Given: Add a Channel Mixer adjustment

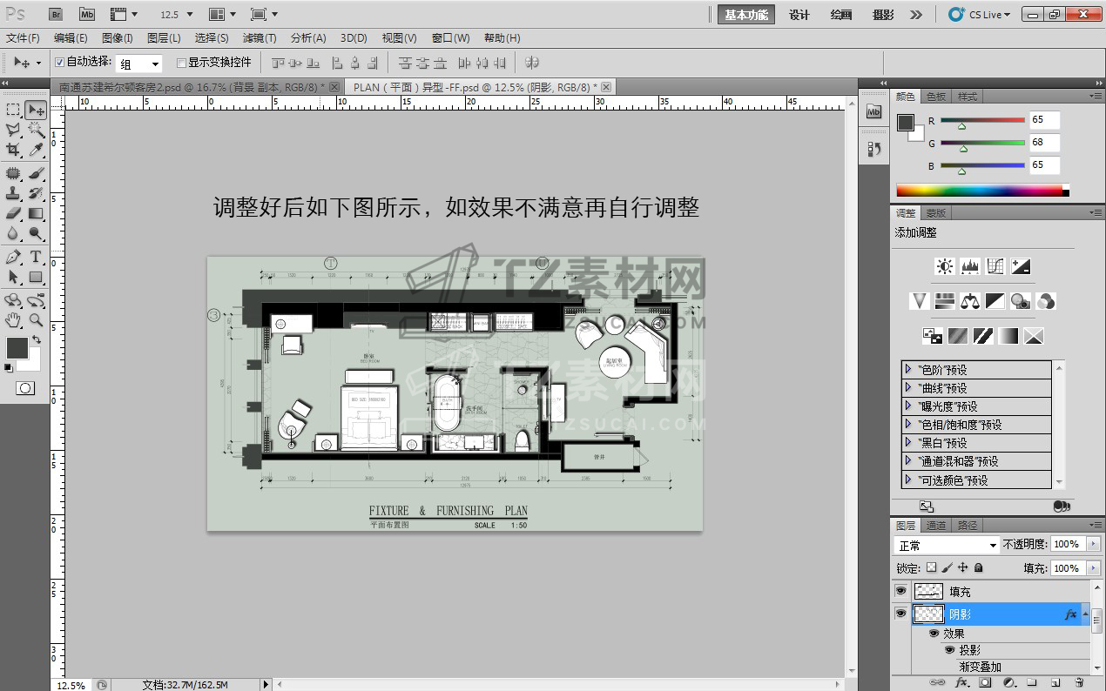Looking at the screenshot, I should coord(1046,301).
